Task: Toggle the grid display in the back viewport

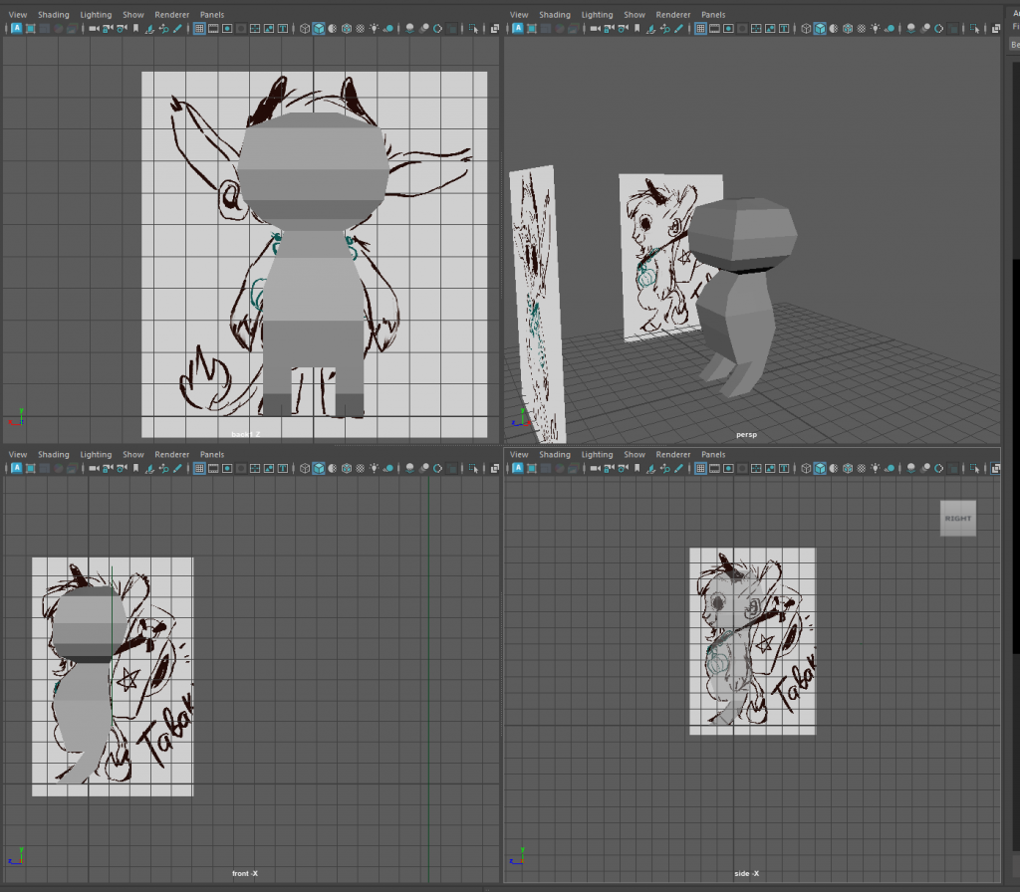Action: coord(199,29)
